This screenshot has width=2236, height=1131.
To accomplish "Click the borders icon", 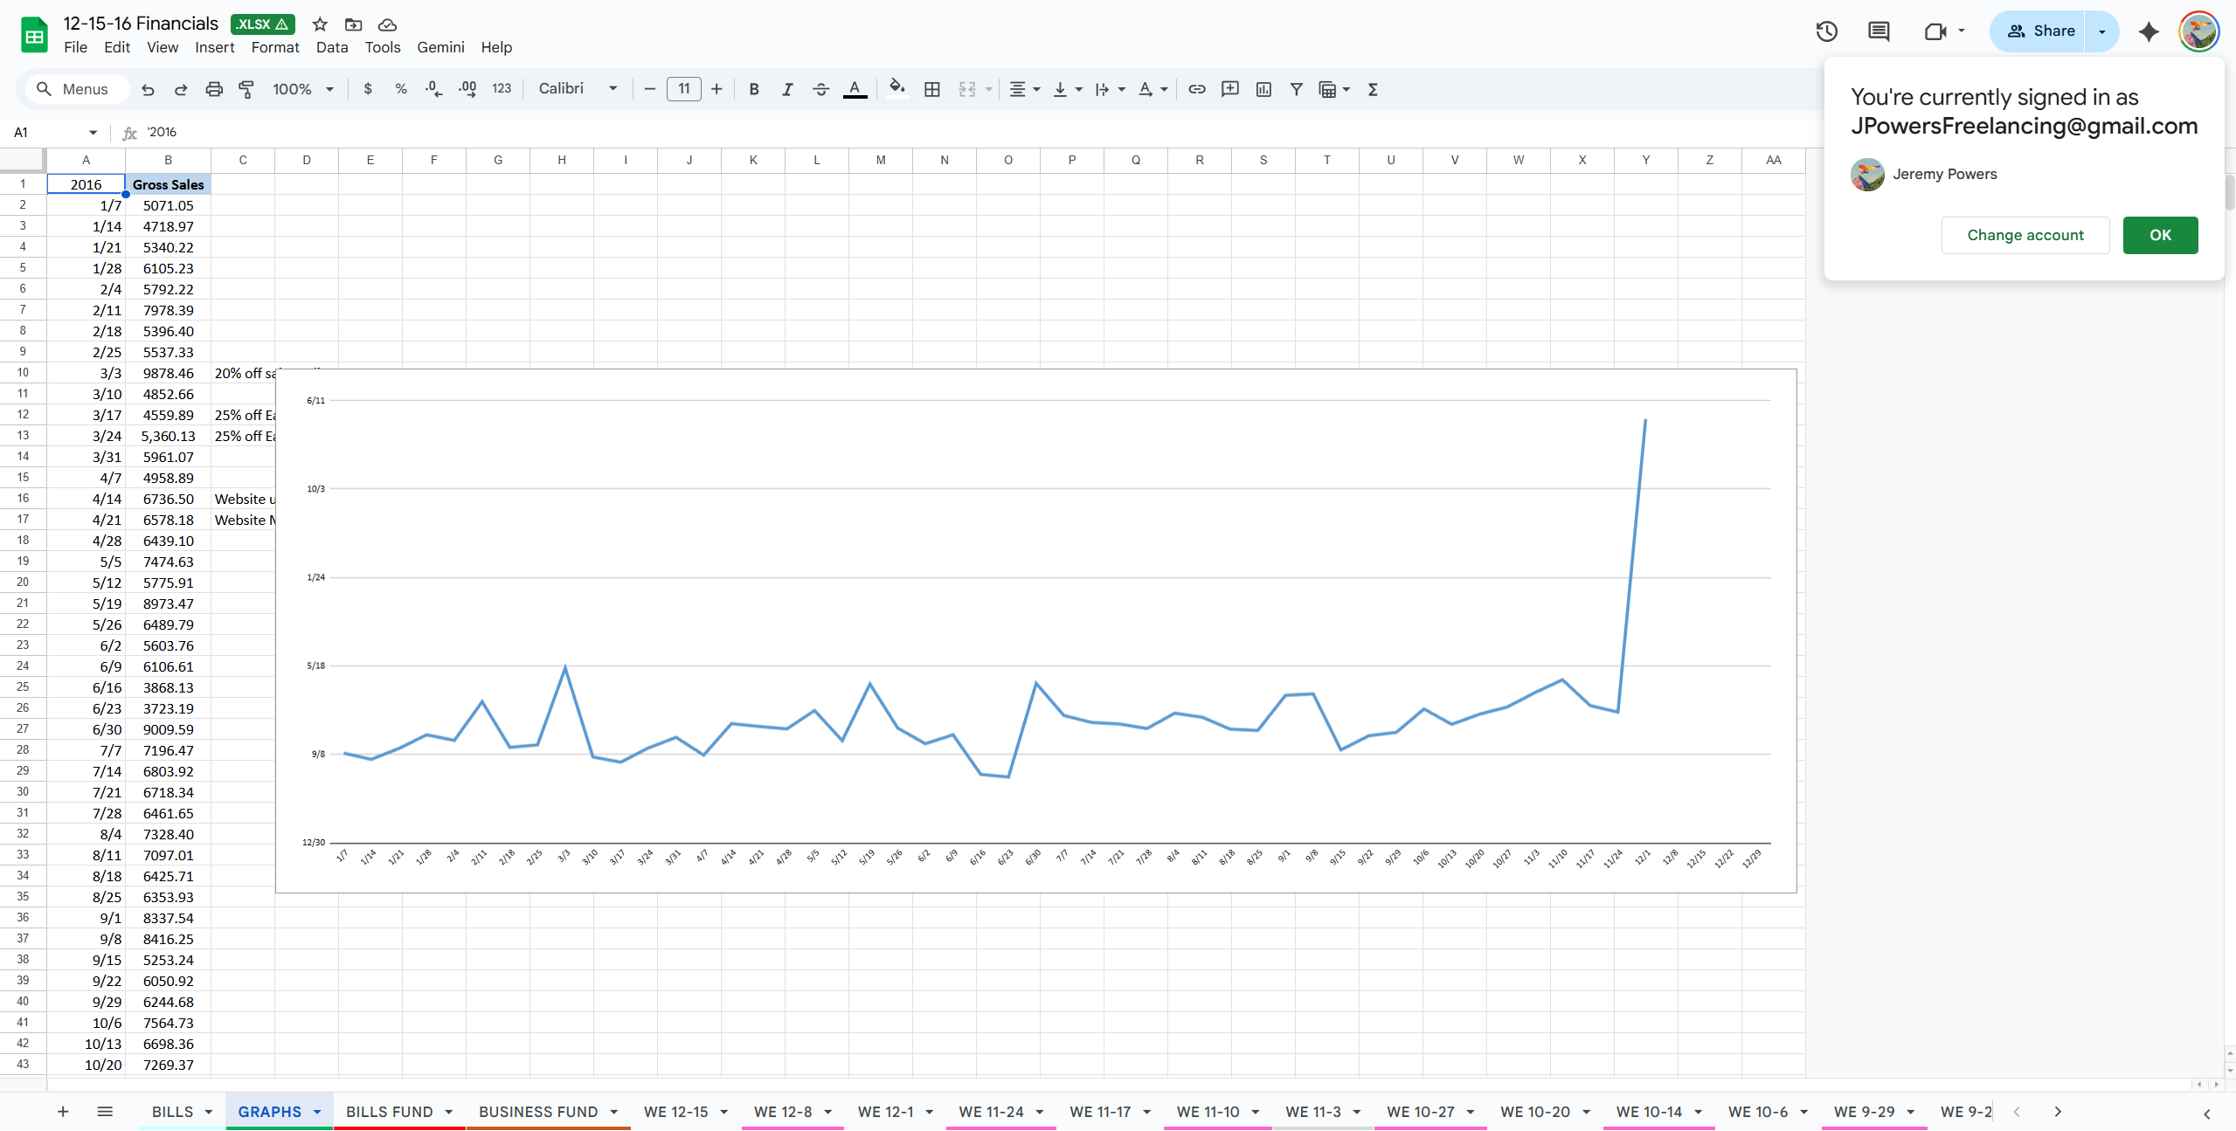I will (x=932, y=89).
